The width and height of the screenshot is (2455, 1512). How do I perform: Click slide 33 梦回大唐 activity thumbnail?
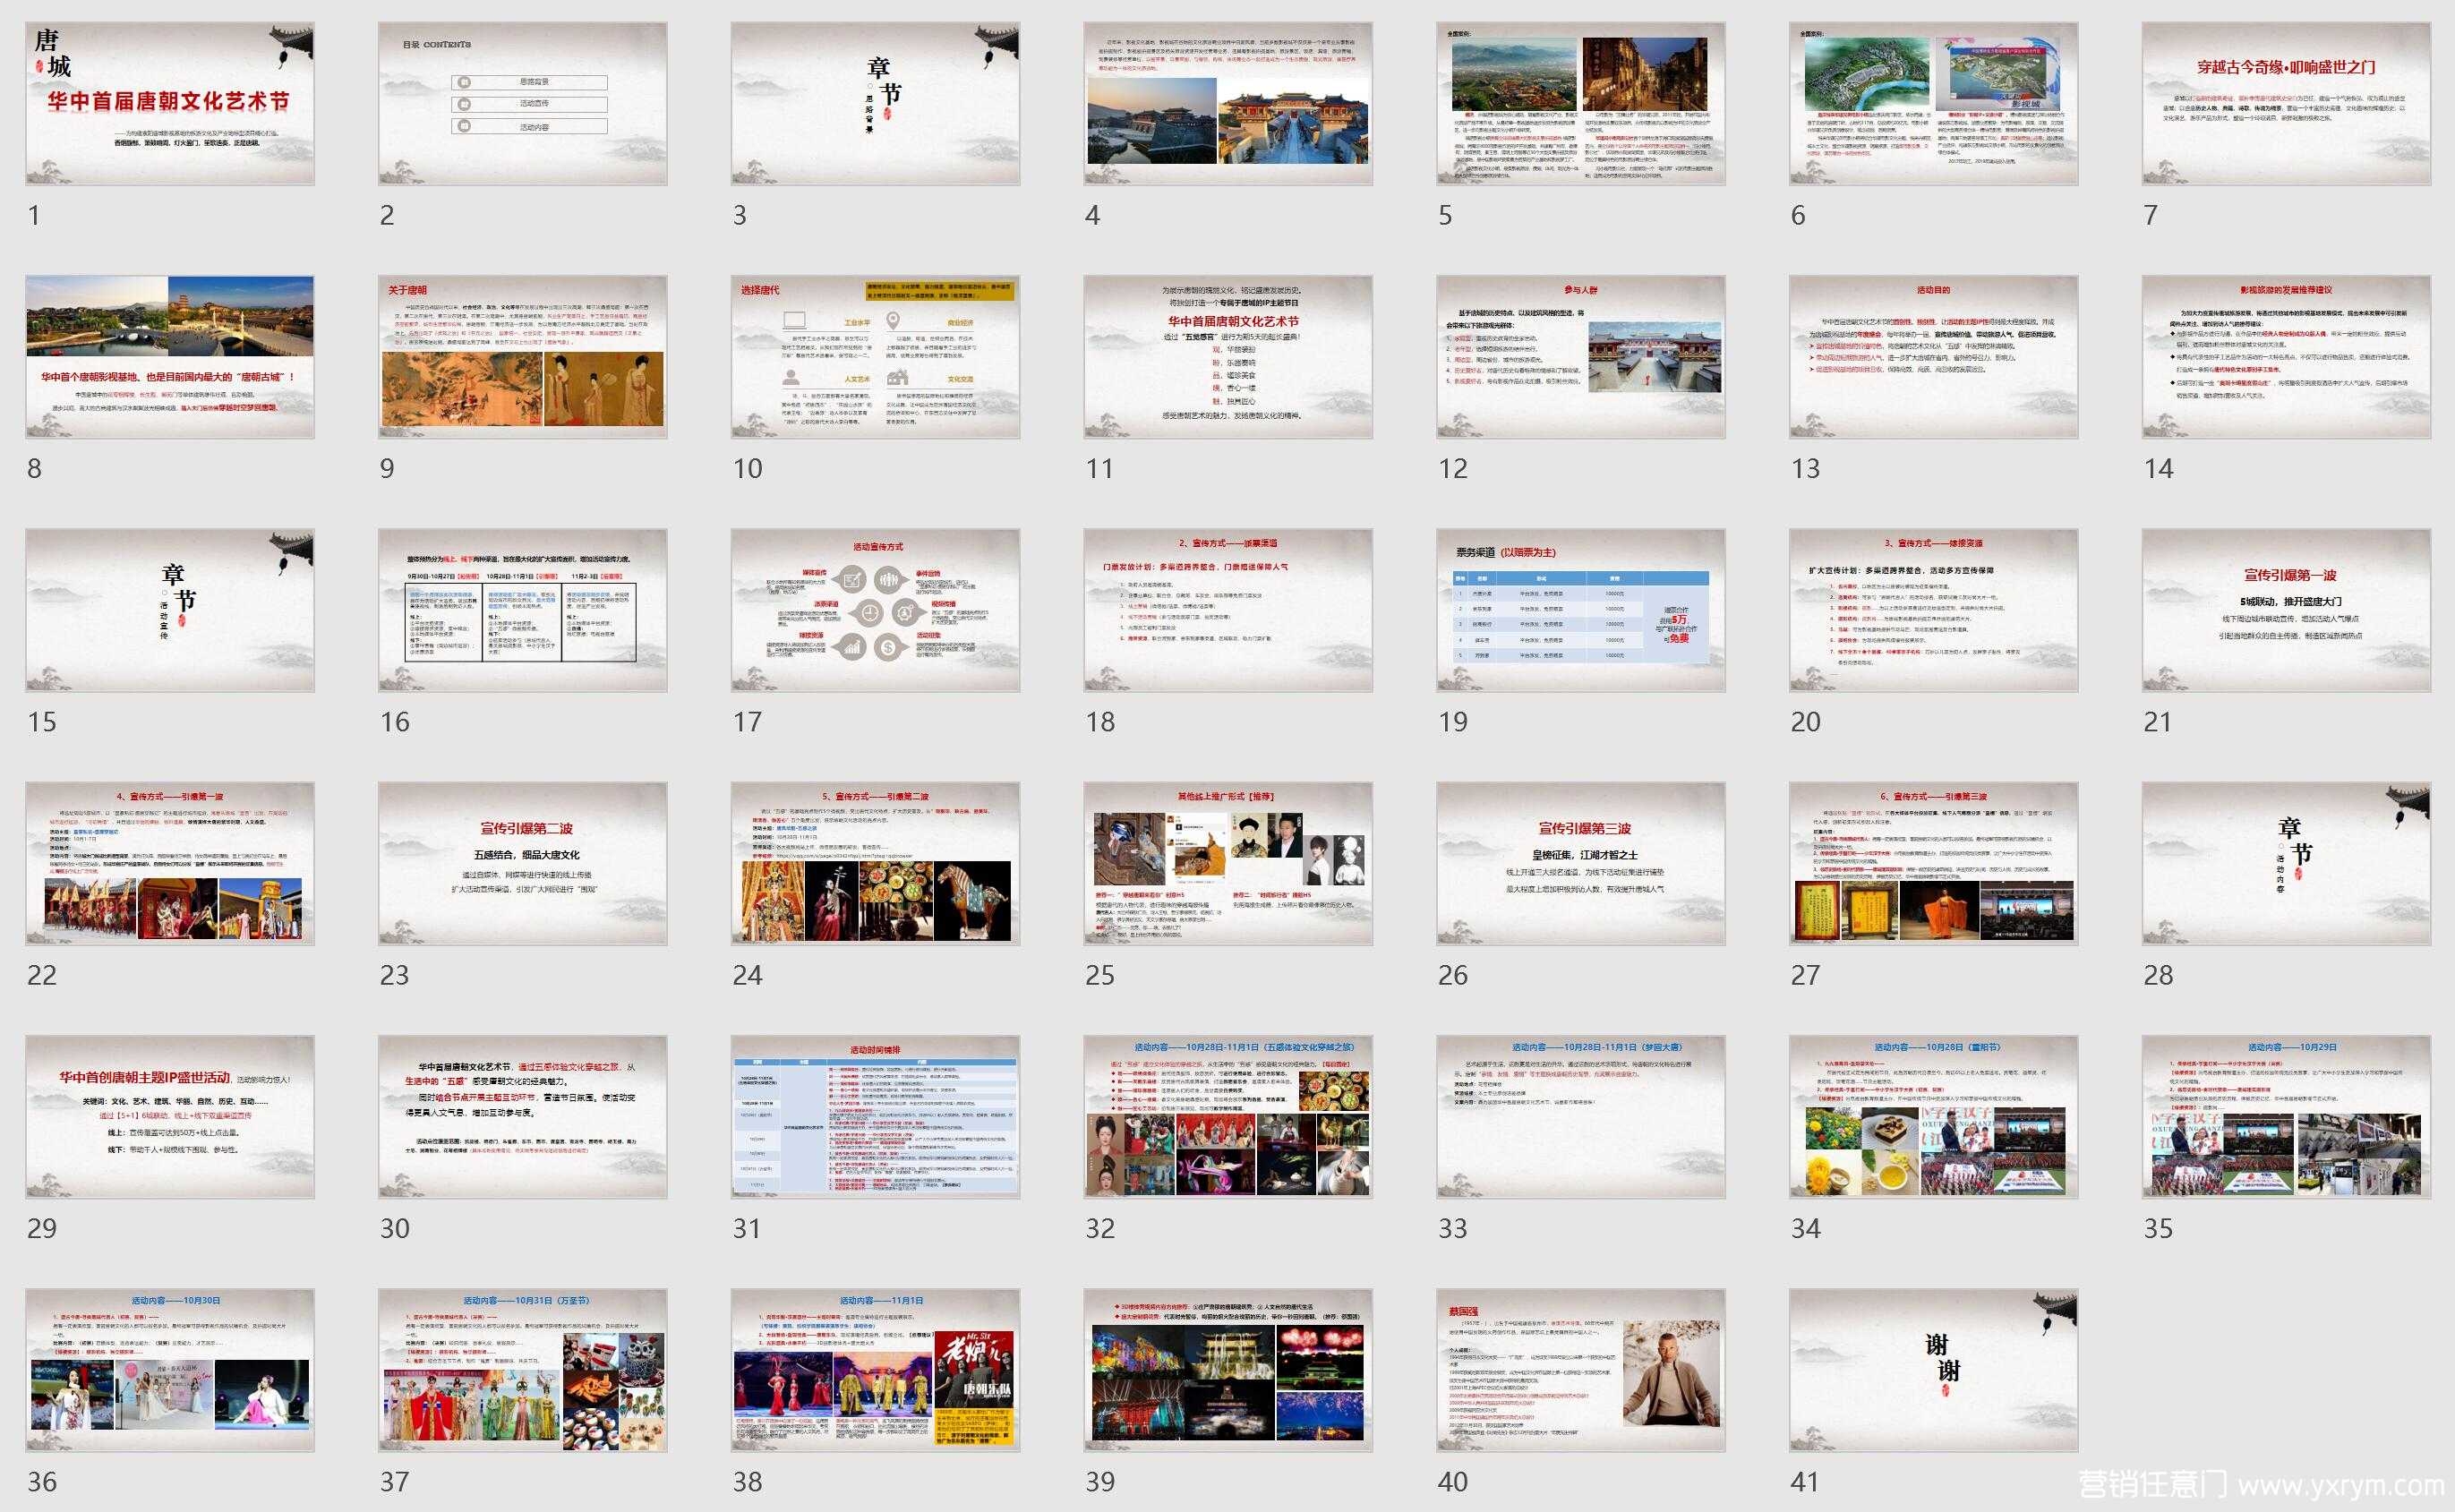(x=1581, y=1117)
